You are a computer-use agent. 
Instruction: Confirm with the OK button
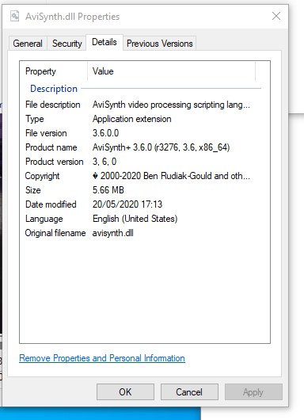tap(125, 392)
